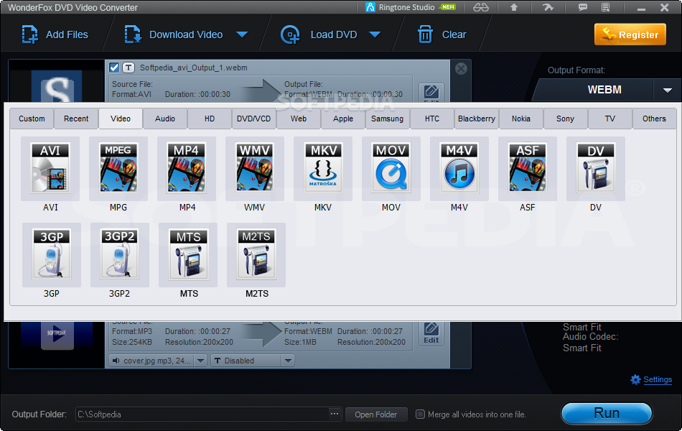682x431 pixels.
Task: Open the cover.jpg mp3 audio track dropdown
Action: [200, 361]
